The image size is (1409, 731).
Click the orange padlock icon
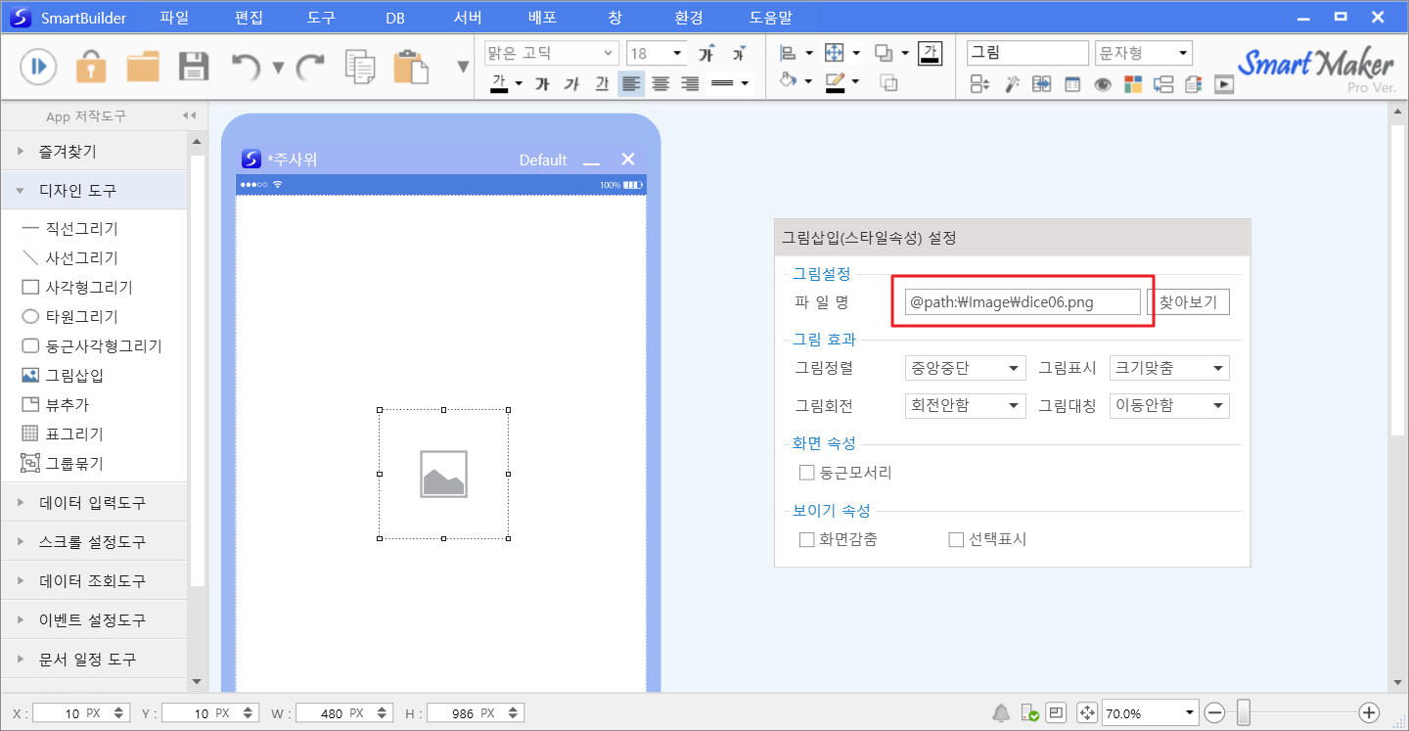click(91, 66)
